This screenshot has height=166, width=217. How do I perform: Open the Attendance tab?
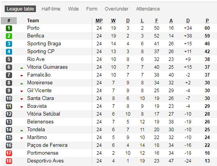pyautogui.click(x=148, y=9)
